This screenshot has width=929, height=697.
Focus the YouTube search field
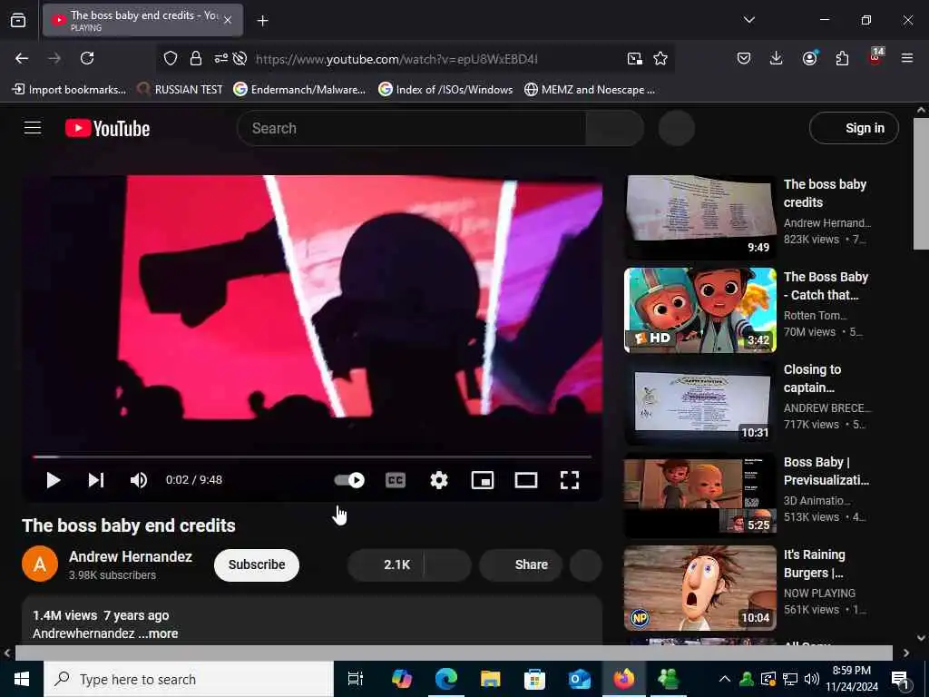pos(411,128)
